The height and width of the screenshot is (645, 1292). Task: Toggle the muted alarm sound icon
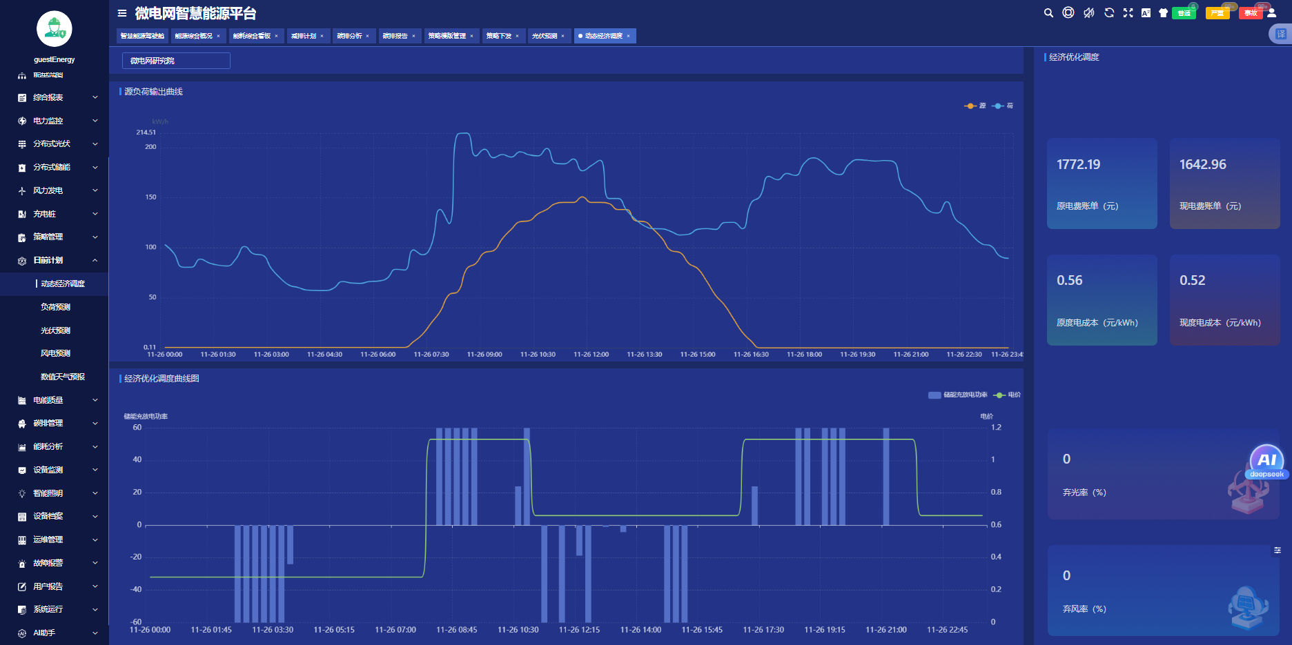click(x=1089, y=13)
